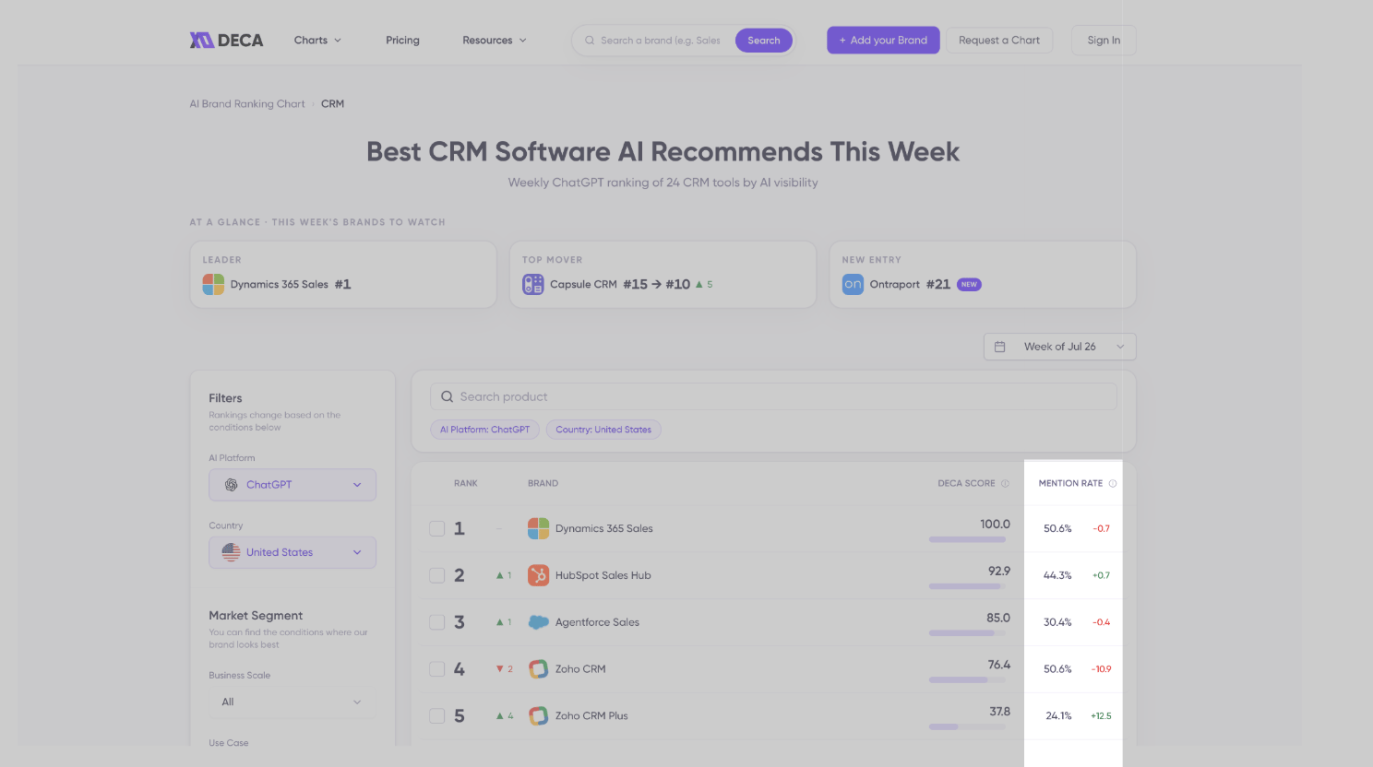The width and height of the screenshot is (1373, 767).
Task: Click the BRAND column header
Action: [543, 483]
